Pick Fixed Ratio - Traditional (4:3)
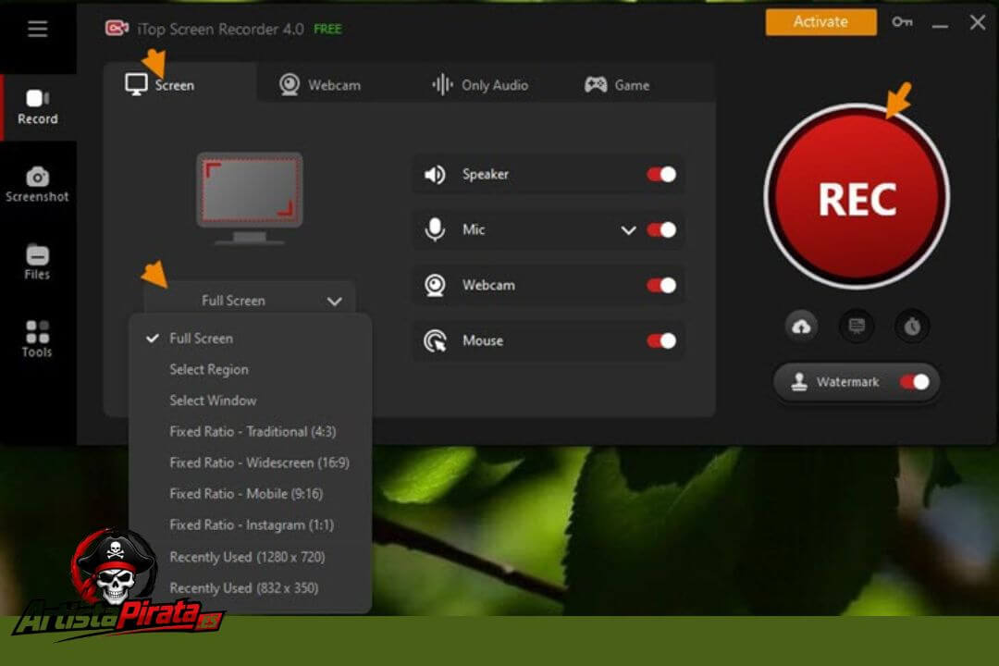This screenshot has height=666, width=999. click(x=251, y=432)
